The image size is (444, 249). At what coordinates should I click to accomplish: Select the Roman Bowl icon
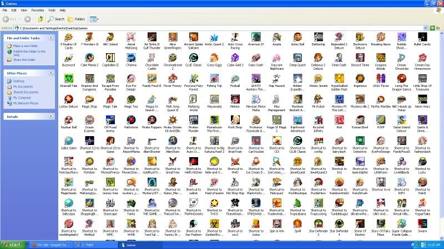point(360,120)
